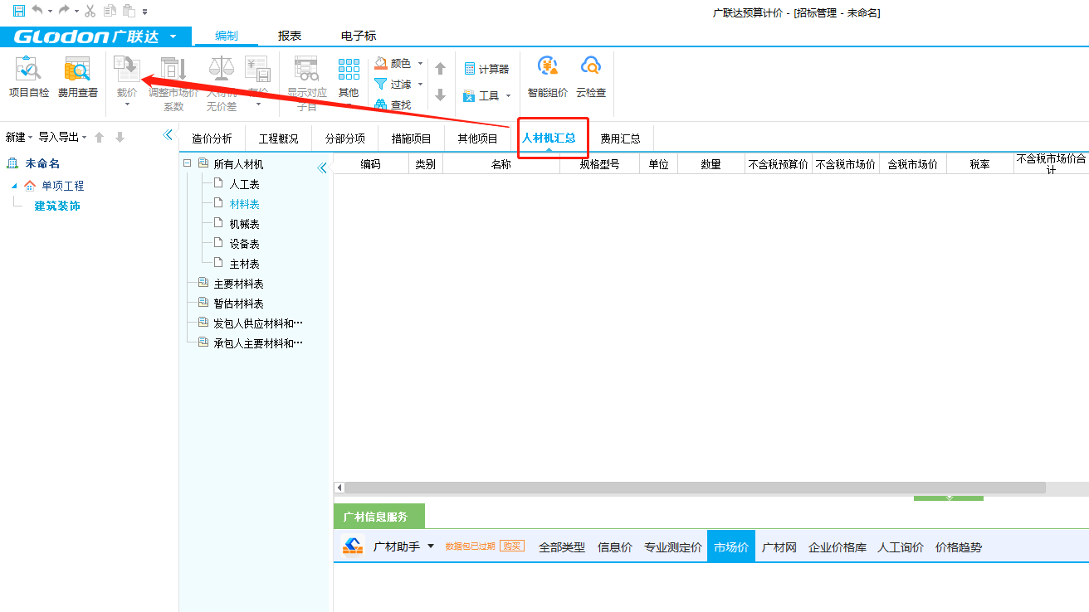
Task: Select the 广材网 option
Action: click(x=779, y=547)
